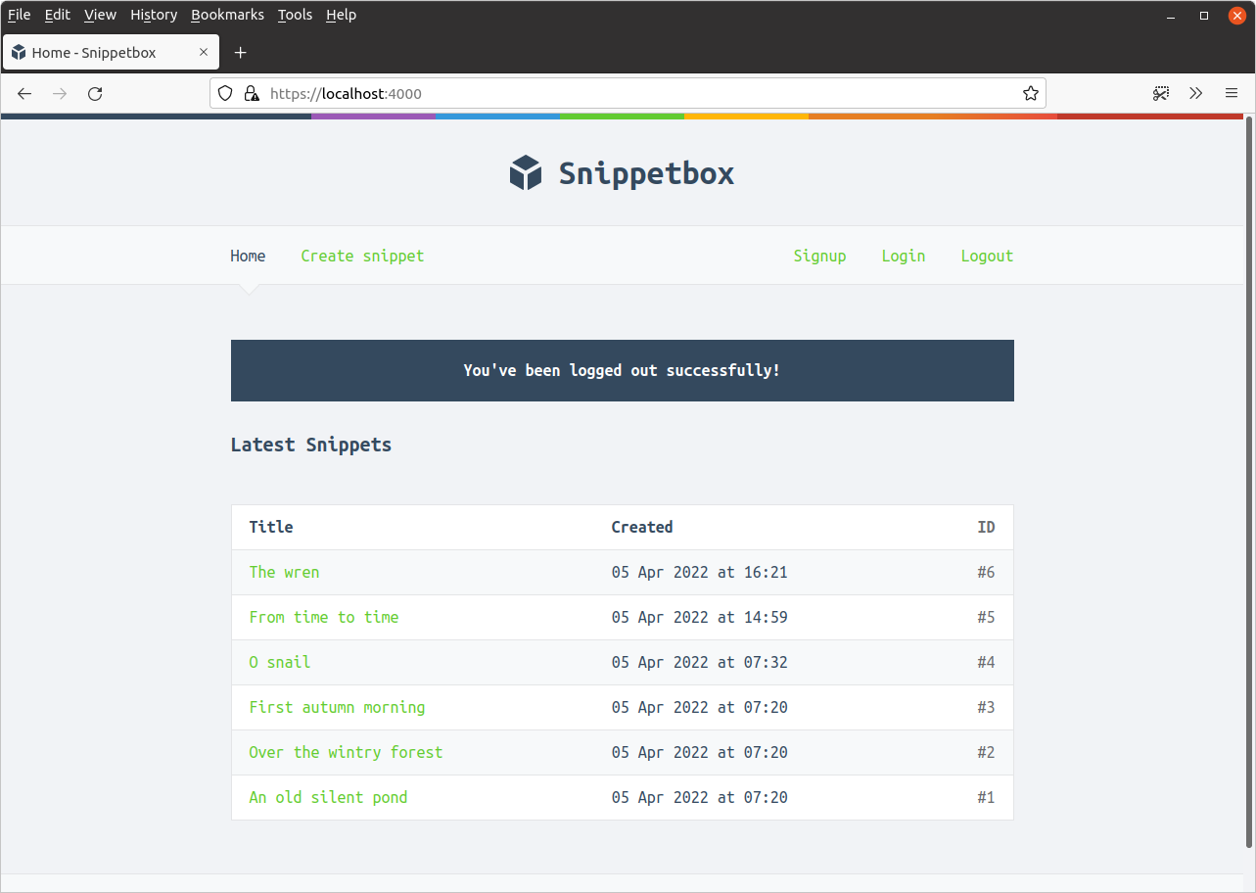
Task: Open the tracking protection shield icon
Action: (225, 94)
